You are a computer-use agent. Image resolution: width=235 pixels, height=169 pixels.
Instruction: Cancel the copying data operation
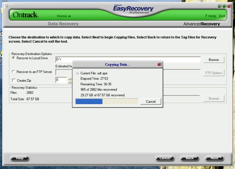[x=151, y=102]
